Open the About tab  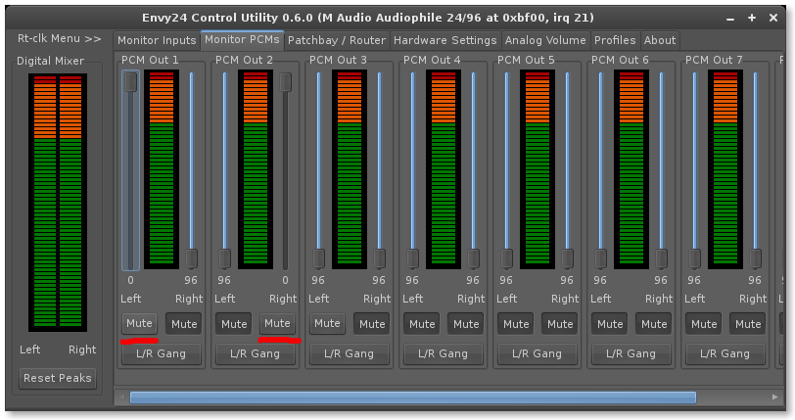coord(660,40)
